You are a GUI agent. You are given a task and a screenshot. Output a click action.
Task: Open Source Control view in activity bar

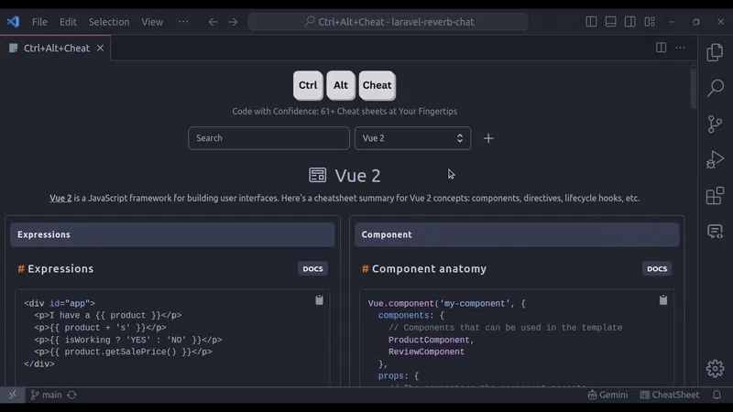point(715,124)
